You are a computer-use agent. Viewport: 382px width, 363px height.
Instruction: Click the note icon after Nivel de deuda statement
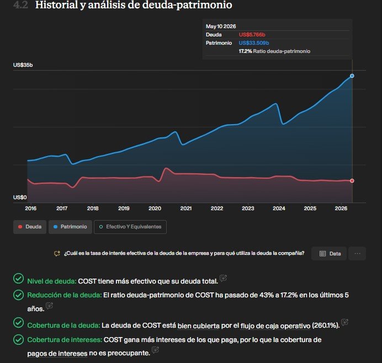click(x=223, y=278)
